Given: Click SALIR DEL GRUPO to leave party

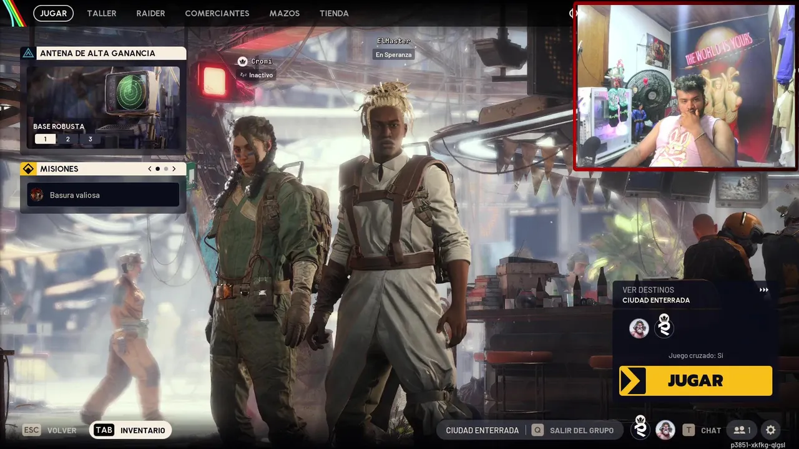Looking at the screenshot, I should [582, 430].
